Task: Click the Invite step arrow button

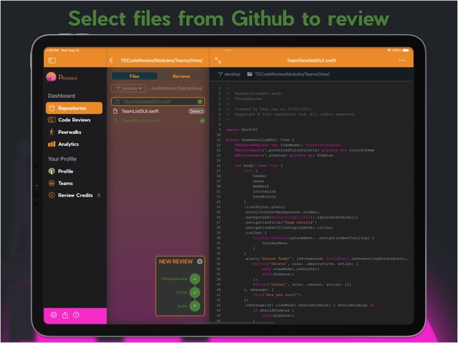Action: (x=195, y=306)
